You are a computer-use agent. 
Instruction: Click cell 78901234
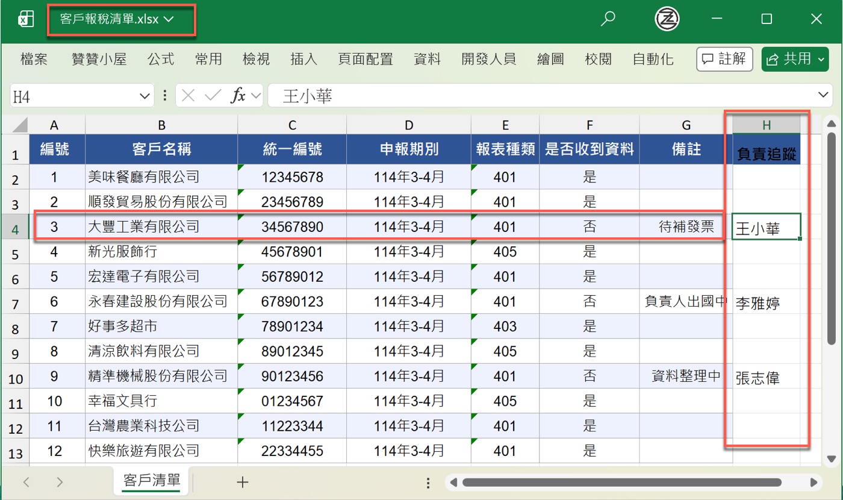(x=292, y=327)
